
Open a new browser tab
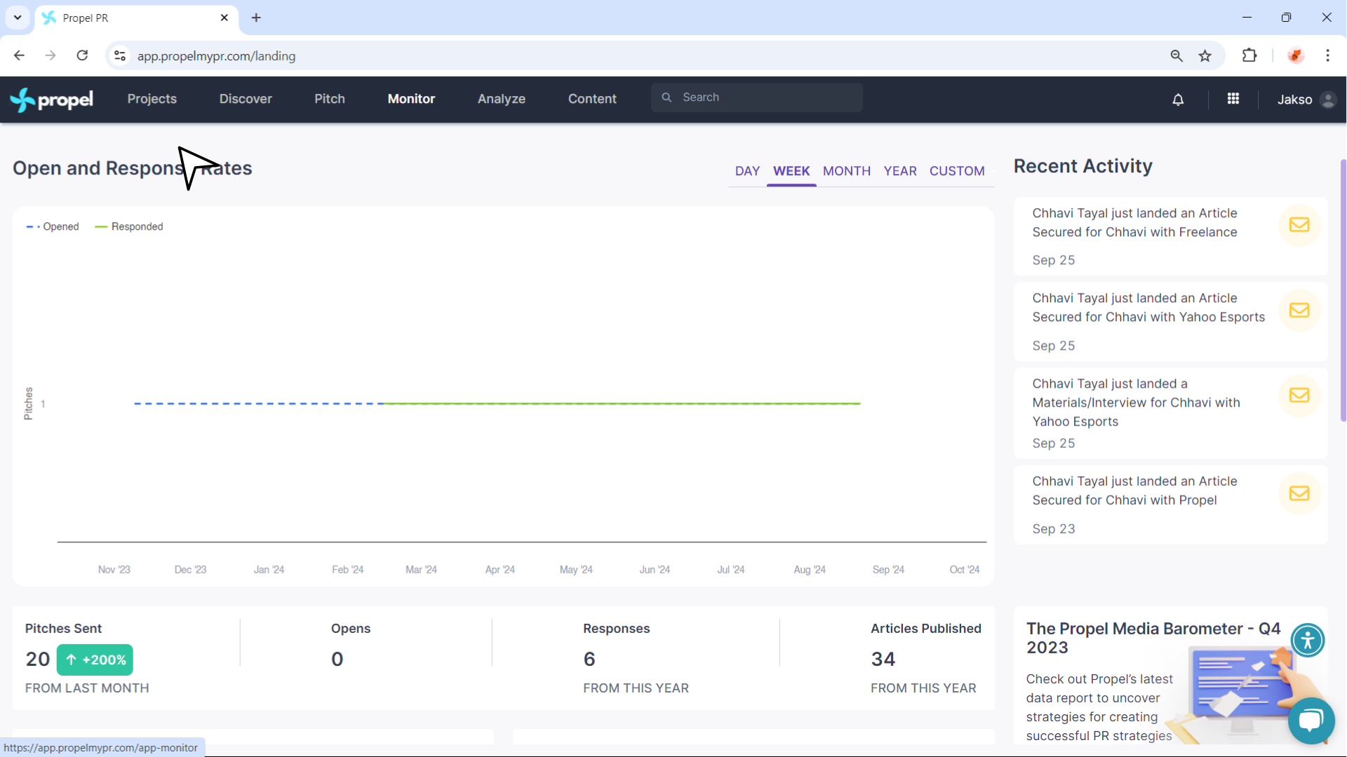coord(256,18)
